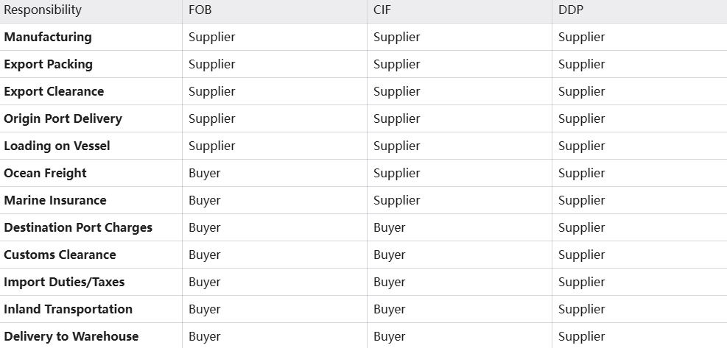This screenshot has height=348, width=727.
Task: Select the Marine Insurance row label
Action: pos(55,200)
